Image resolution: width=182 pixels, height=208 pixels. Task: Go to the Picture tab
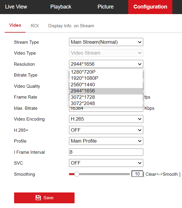105,7
